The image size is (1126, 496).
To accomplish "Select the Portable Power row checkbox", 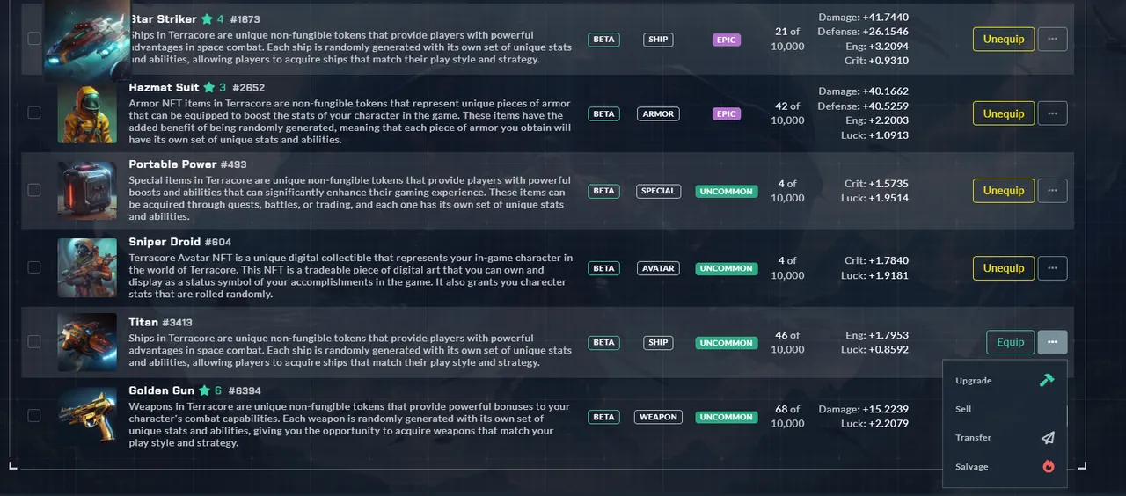I will (x=33, y=190).
